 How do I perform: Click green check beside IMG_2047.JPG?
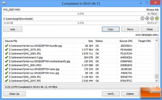point(7,81)
